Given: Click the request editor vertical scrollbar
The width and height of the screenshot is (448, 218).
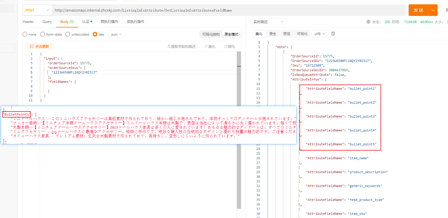Looking at the screenshot, I should (239, 130).
